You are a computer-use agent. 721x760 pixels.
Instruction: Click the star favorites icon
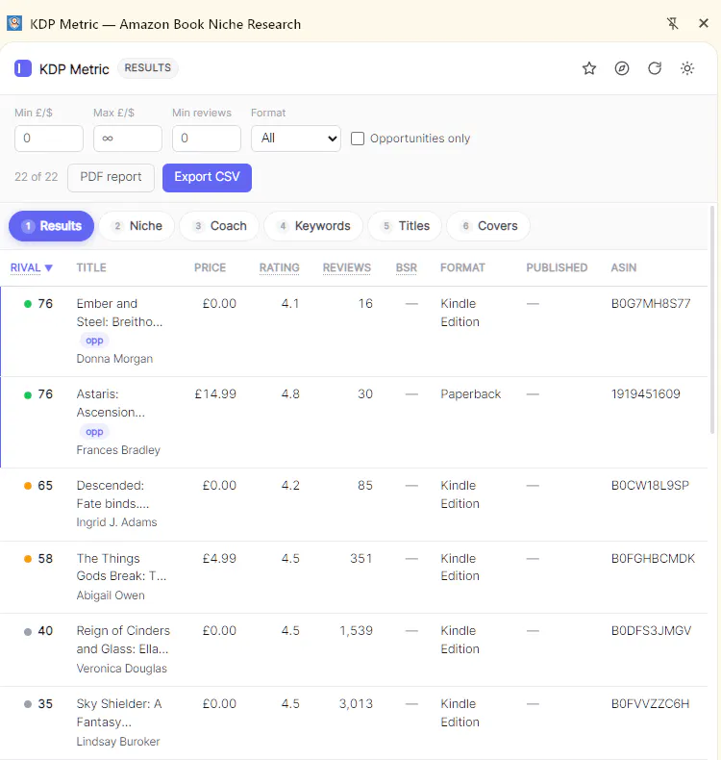point(588,68)
